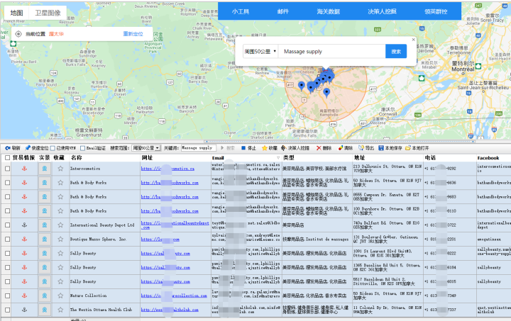The image size is (511, 321).
Task: Toggle the select-all checkbox in table header
Action: [8, 158]
